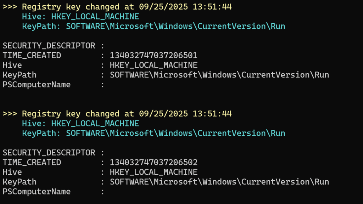The height and width of the screenshot is (204, 363).
Task: Click the TIME_CREATED value ending in 502
Action: 153,163
